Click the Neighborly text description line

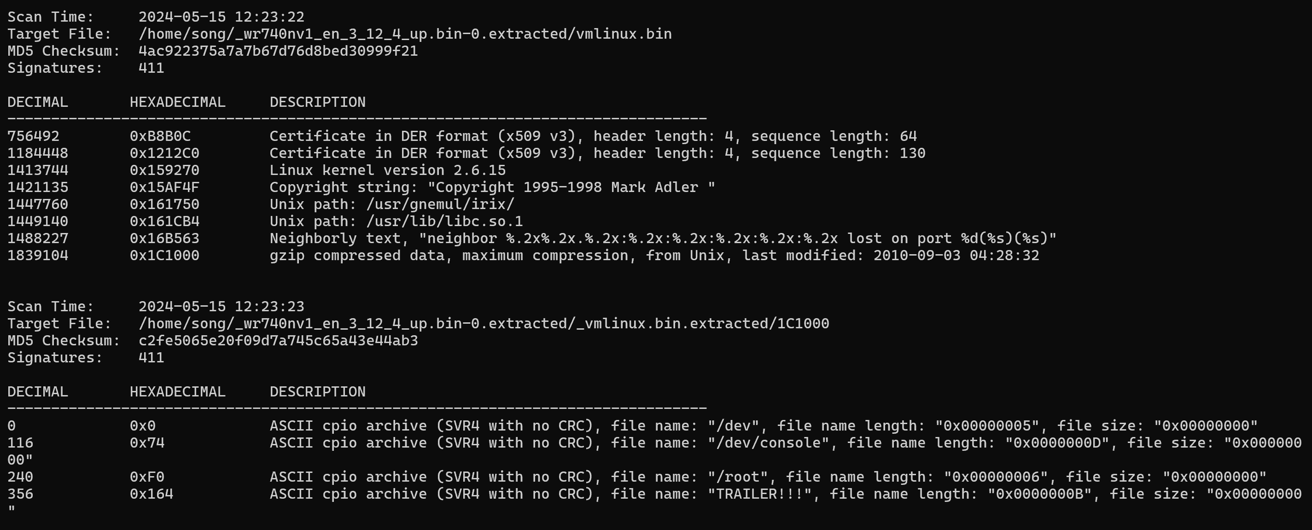tap(663, 238)
